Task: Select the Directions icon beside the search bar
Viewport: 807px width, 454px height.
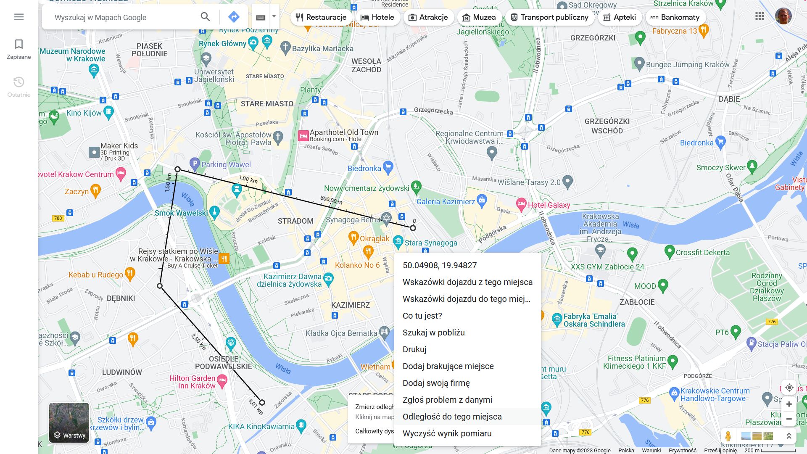Action: coord(234,17)
